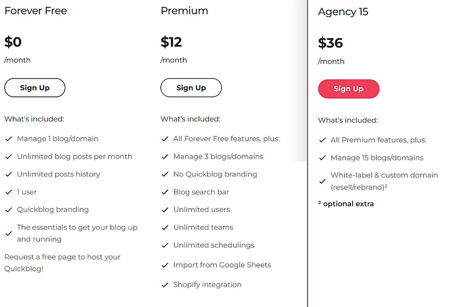Click the checkmark next to "White-label & custom domain"
The image size is (454, 307).
coord(322,182)
